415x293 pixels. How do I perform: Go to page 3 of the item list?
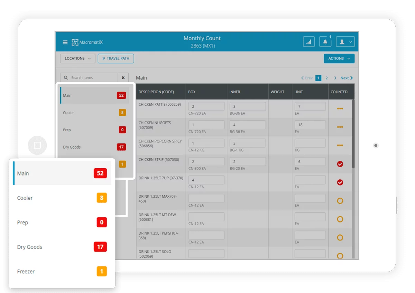tap(334, 78)
